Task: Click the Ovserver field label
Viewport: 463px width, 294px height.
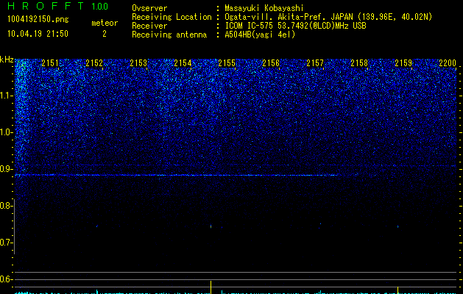Action: pyautogui.click(x=149, y=8)
